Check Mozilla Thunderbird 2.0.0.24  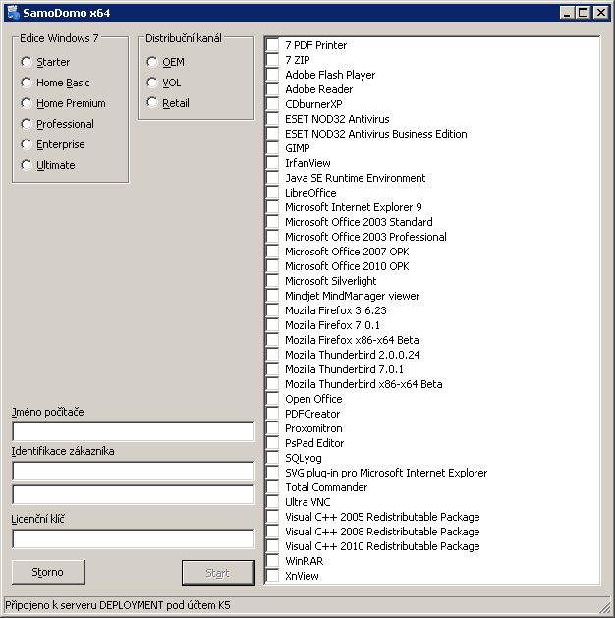[x=272, y=355]
